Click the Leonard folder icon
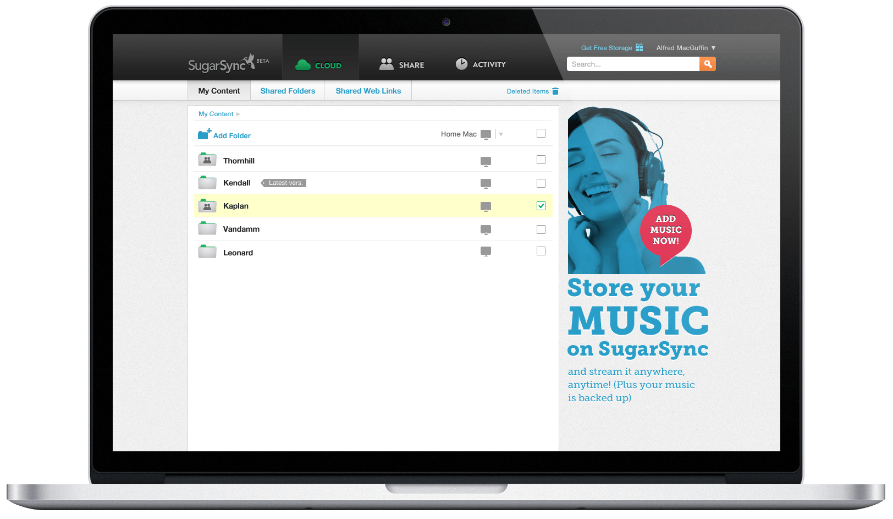Image resolution: width=893 pixels, height=519 pixels. (x=207, y=252)
